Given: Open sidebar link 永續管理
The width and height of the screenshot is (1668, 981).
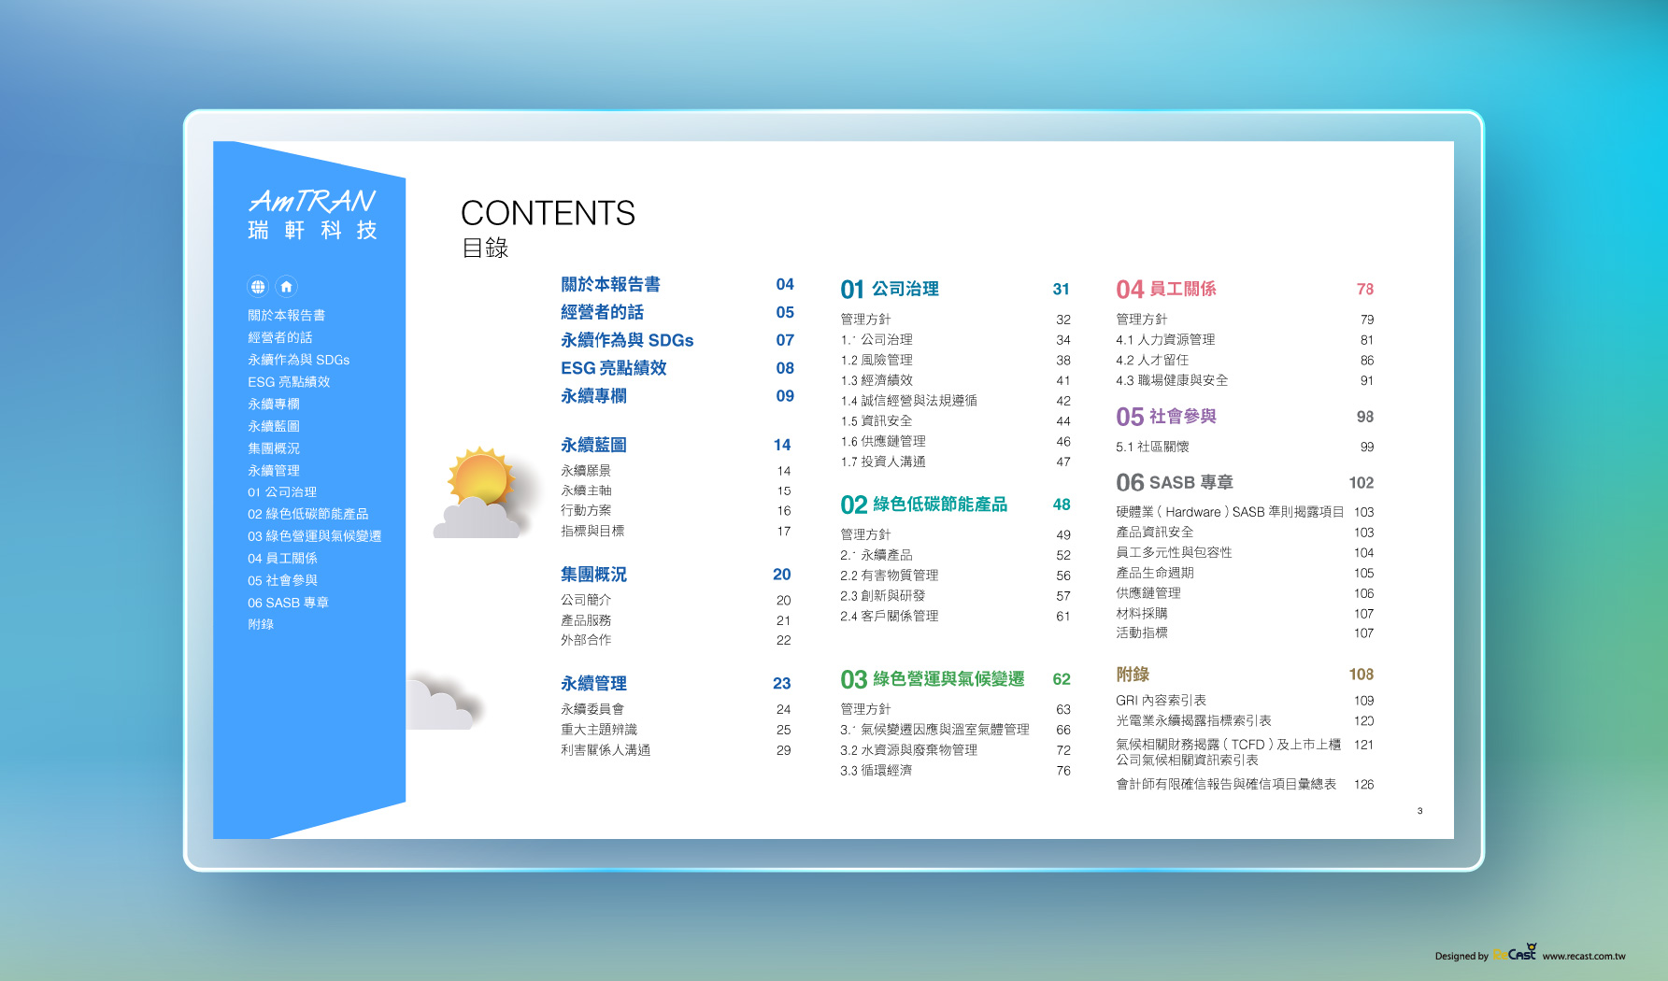Looking at the screenshot, I should [274, 470].
